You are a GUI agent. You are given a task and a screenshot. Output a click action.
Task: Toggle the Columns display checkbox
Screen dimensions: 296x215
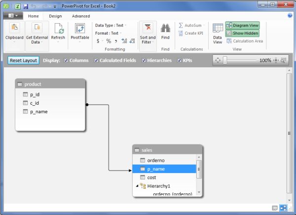pyautogui.click(x=66, y=60)
